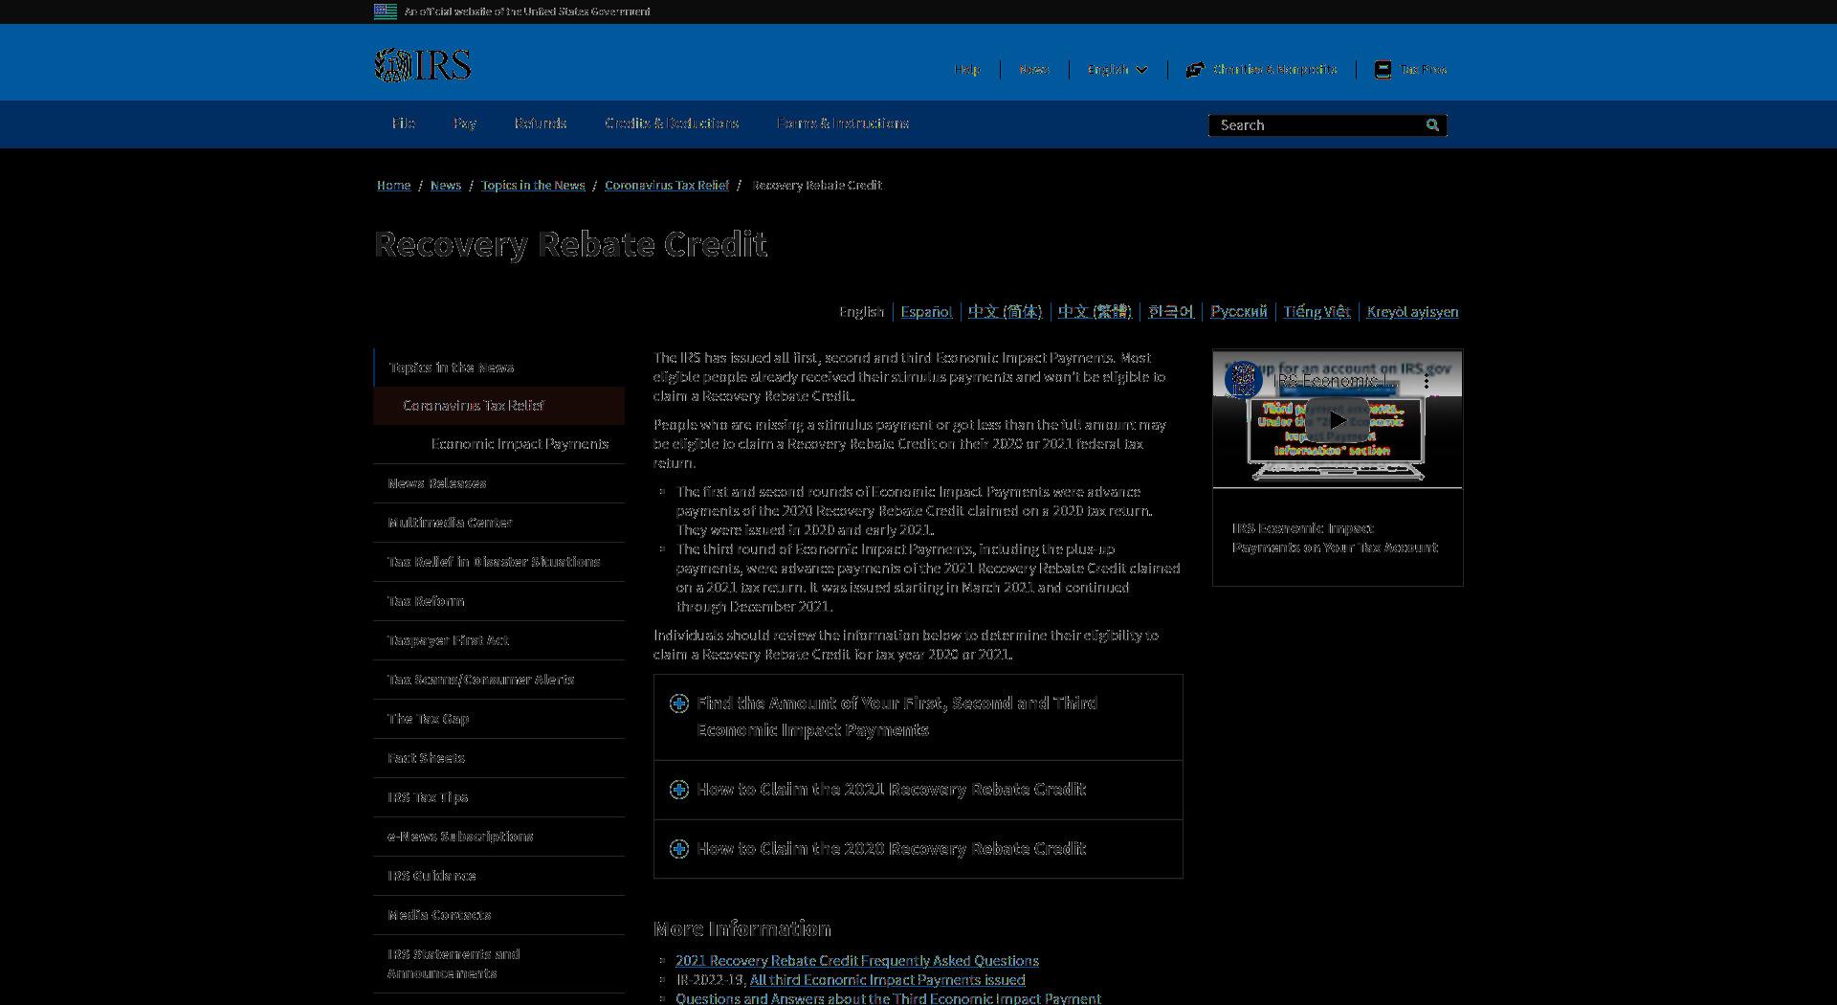The image size is (1837, 1005).
Task: Open All third Economic Impact Payments issued link
Action: (887, 980)
